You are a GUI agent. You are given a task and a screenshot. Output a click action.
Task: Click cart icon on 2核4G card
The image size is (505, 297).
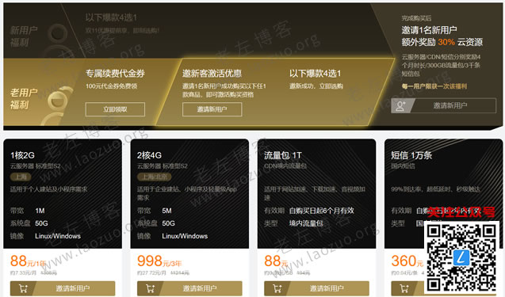[x=150, y=288]
